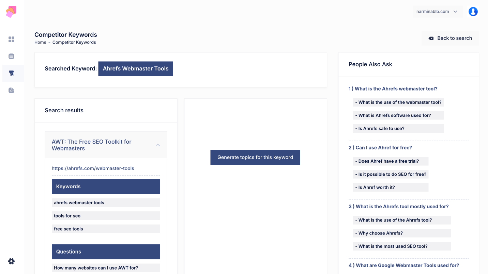Click 'What is the use of the webmaster tool?'

(398, 102)
